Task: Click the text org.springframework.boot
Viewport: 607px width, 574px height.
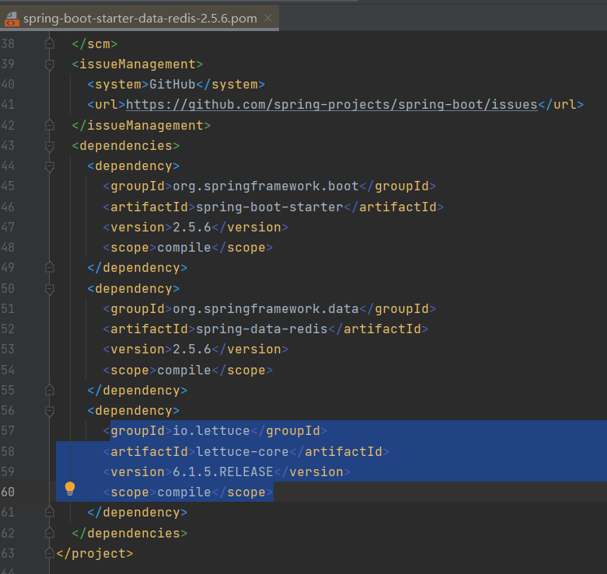Action: tap(266, 186)
